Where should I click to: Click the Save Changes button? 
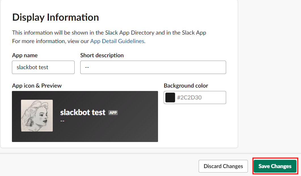pyautogui.click(x=275, y=166)
